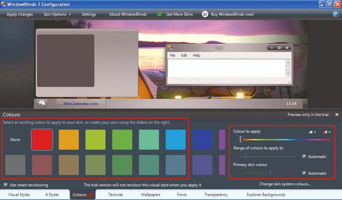Toggle Automatic for Range of colours
Image resolution: width=342 pixels, height=200 pixels.
click(x=304, y=156)
